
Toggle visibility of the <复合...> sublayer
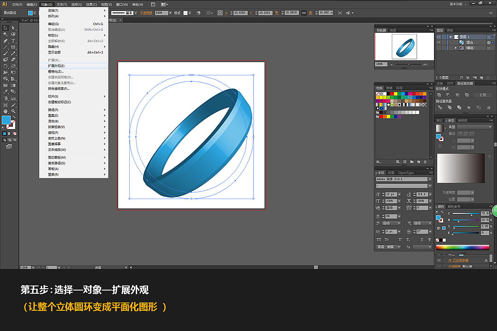pyautogui.click(x=439, y=42)
